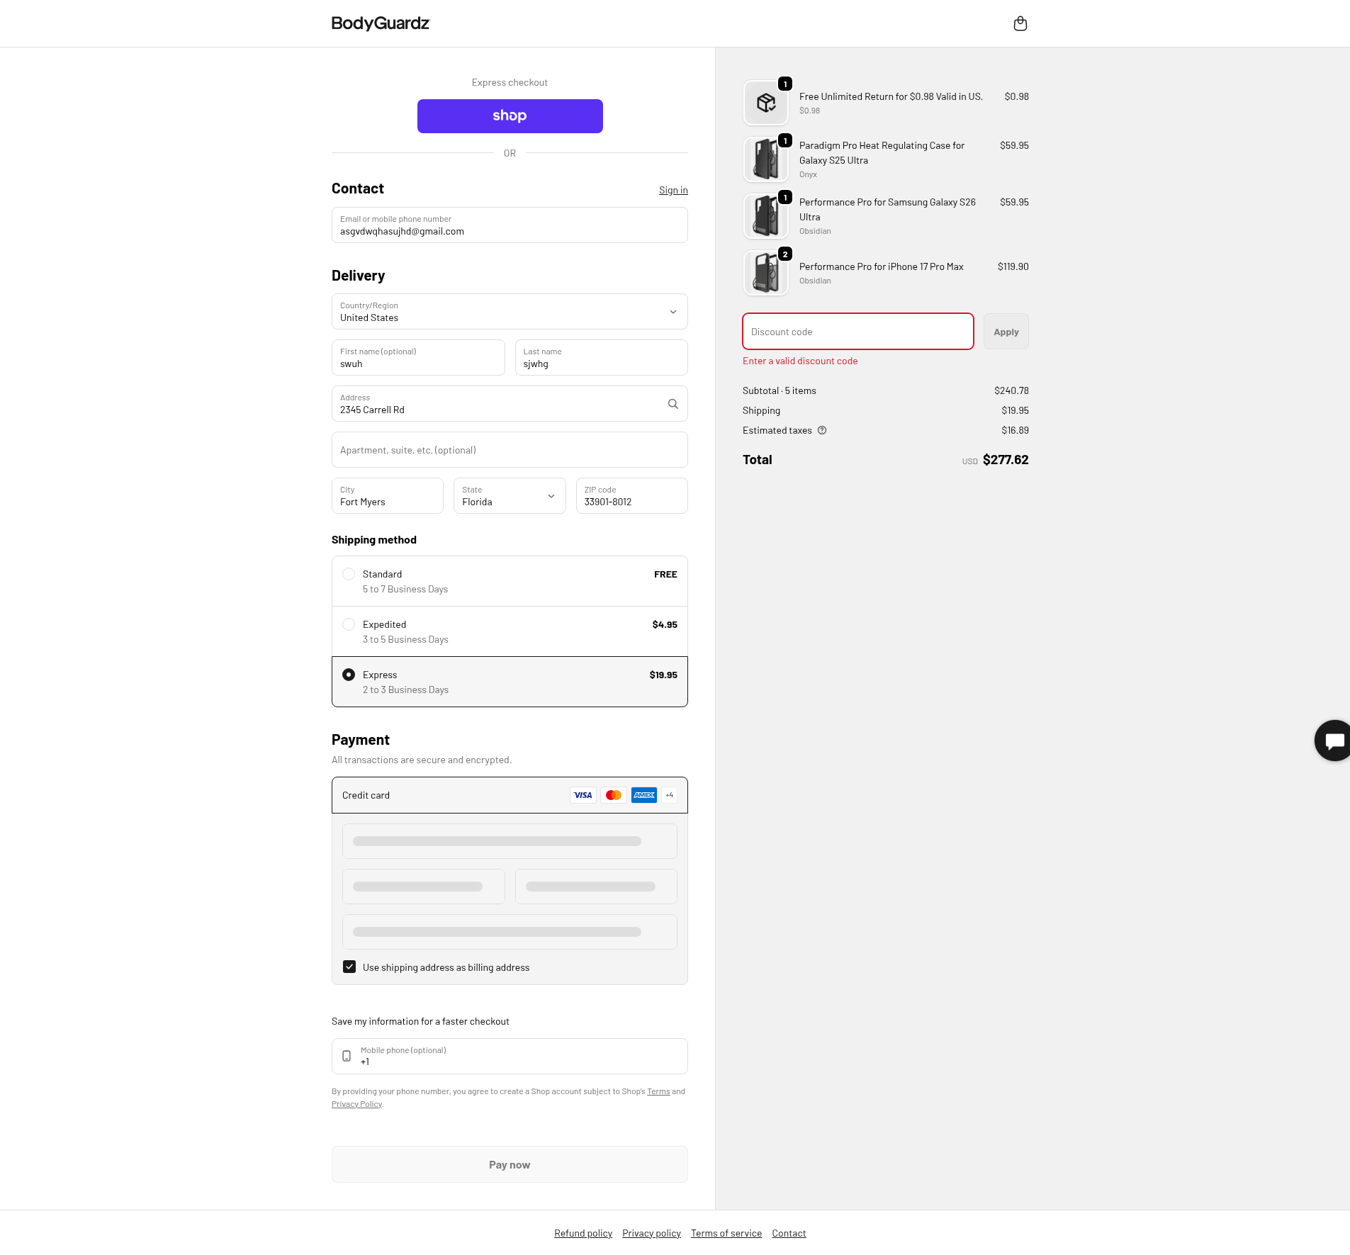Uncheck use shipping address as billing address
The height and width of the screenshot is (1255, 1350).
click(x=349, y=967)
